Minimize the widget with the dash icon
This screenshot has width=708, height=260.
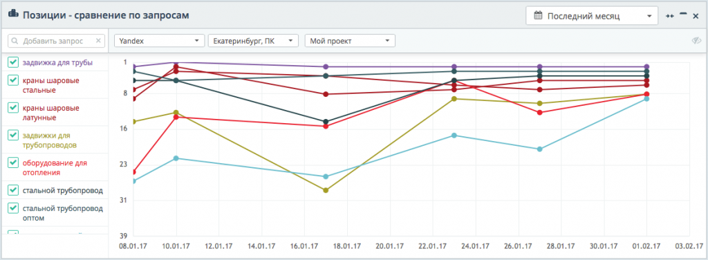pyautogui.click(x=683, y=15)
